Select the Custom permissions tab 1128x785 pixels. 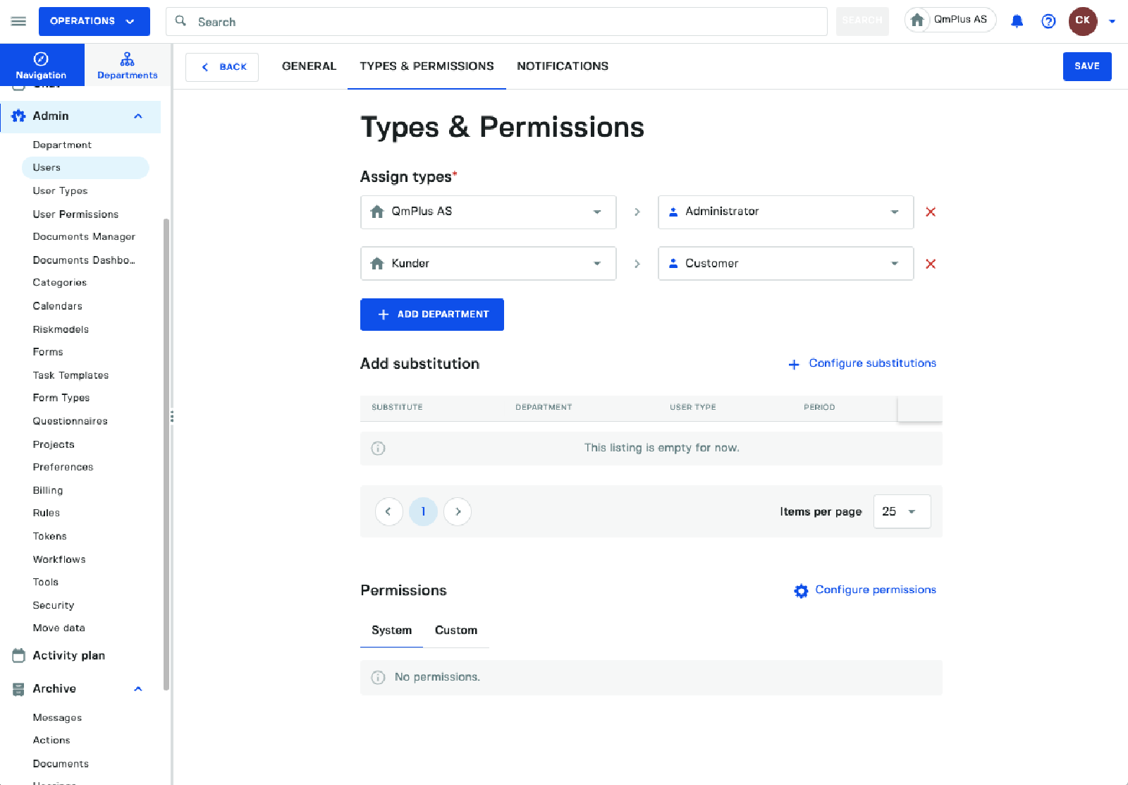pyautogui.click(x=455, y=631)
